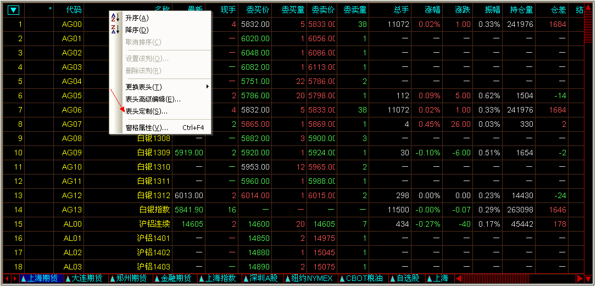The width and height of the screenshot is (596, 287).
Task: Click the 代码 column header
Action: [x=74, y=10]
